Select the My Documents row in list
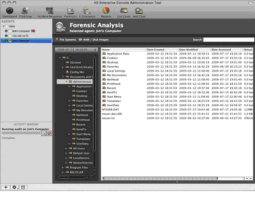 (177, 75)
